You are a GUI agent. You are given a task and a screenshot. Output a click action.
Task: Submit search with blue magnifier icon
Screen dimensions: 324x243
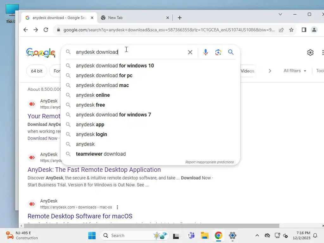tap(231, 52)
